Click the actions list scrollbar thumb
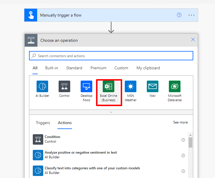This screenshot has height=178, width=215. pyautogui.click(x=190, y=143)
